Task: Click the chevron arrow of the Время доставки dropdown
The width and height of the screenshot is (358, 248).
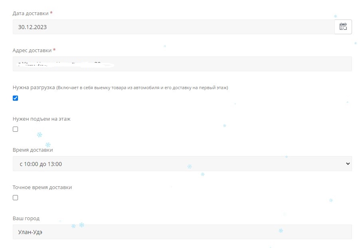Action: point(347,164)
